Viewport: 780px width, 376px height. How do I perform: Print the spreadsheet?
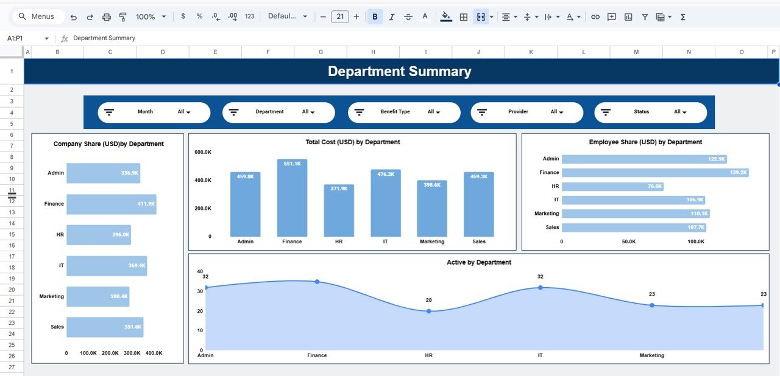pyautogui.click(x=107, y=16)
